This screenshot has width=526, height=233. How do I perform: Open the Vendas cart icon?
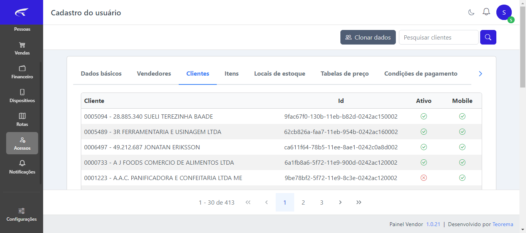click(x=22, y=45)
